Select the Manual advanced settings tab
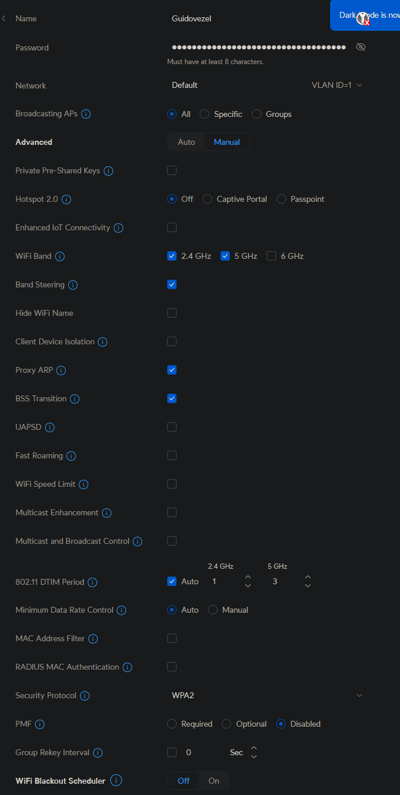 point(227,142)
